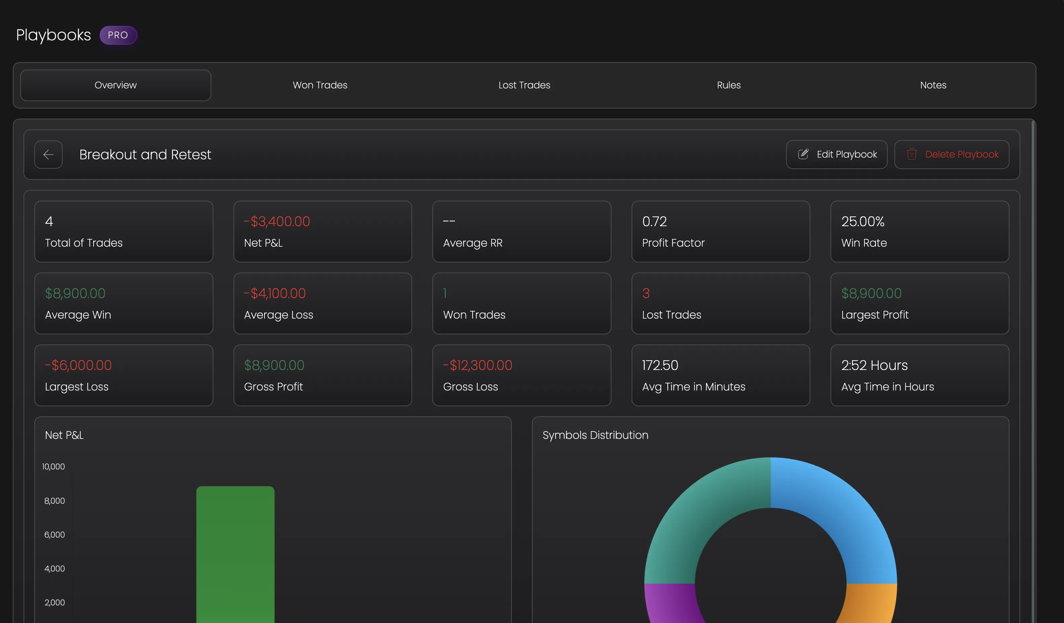Click the 0.72 Profit Factor value
Image resolution: width=1064 pixels, height=623 pixels.
(x=654, y=221)
